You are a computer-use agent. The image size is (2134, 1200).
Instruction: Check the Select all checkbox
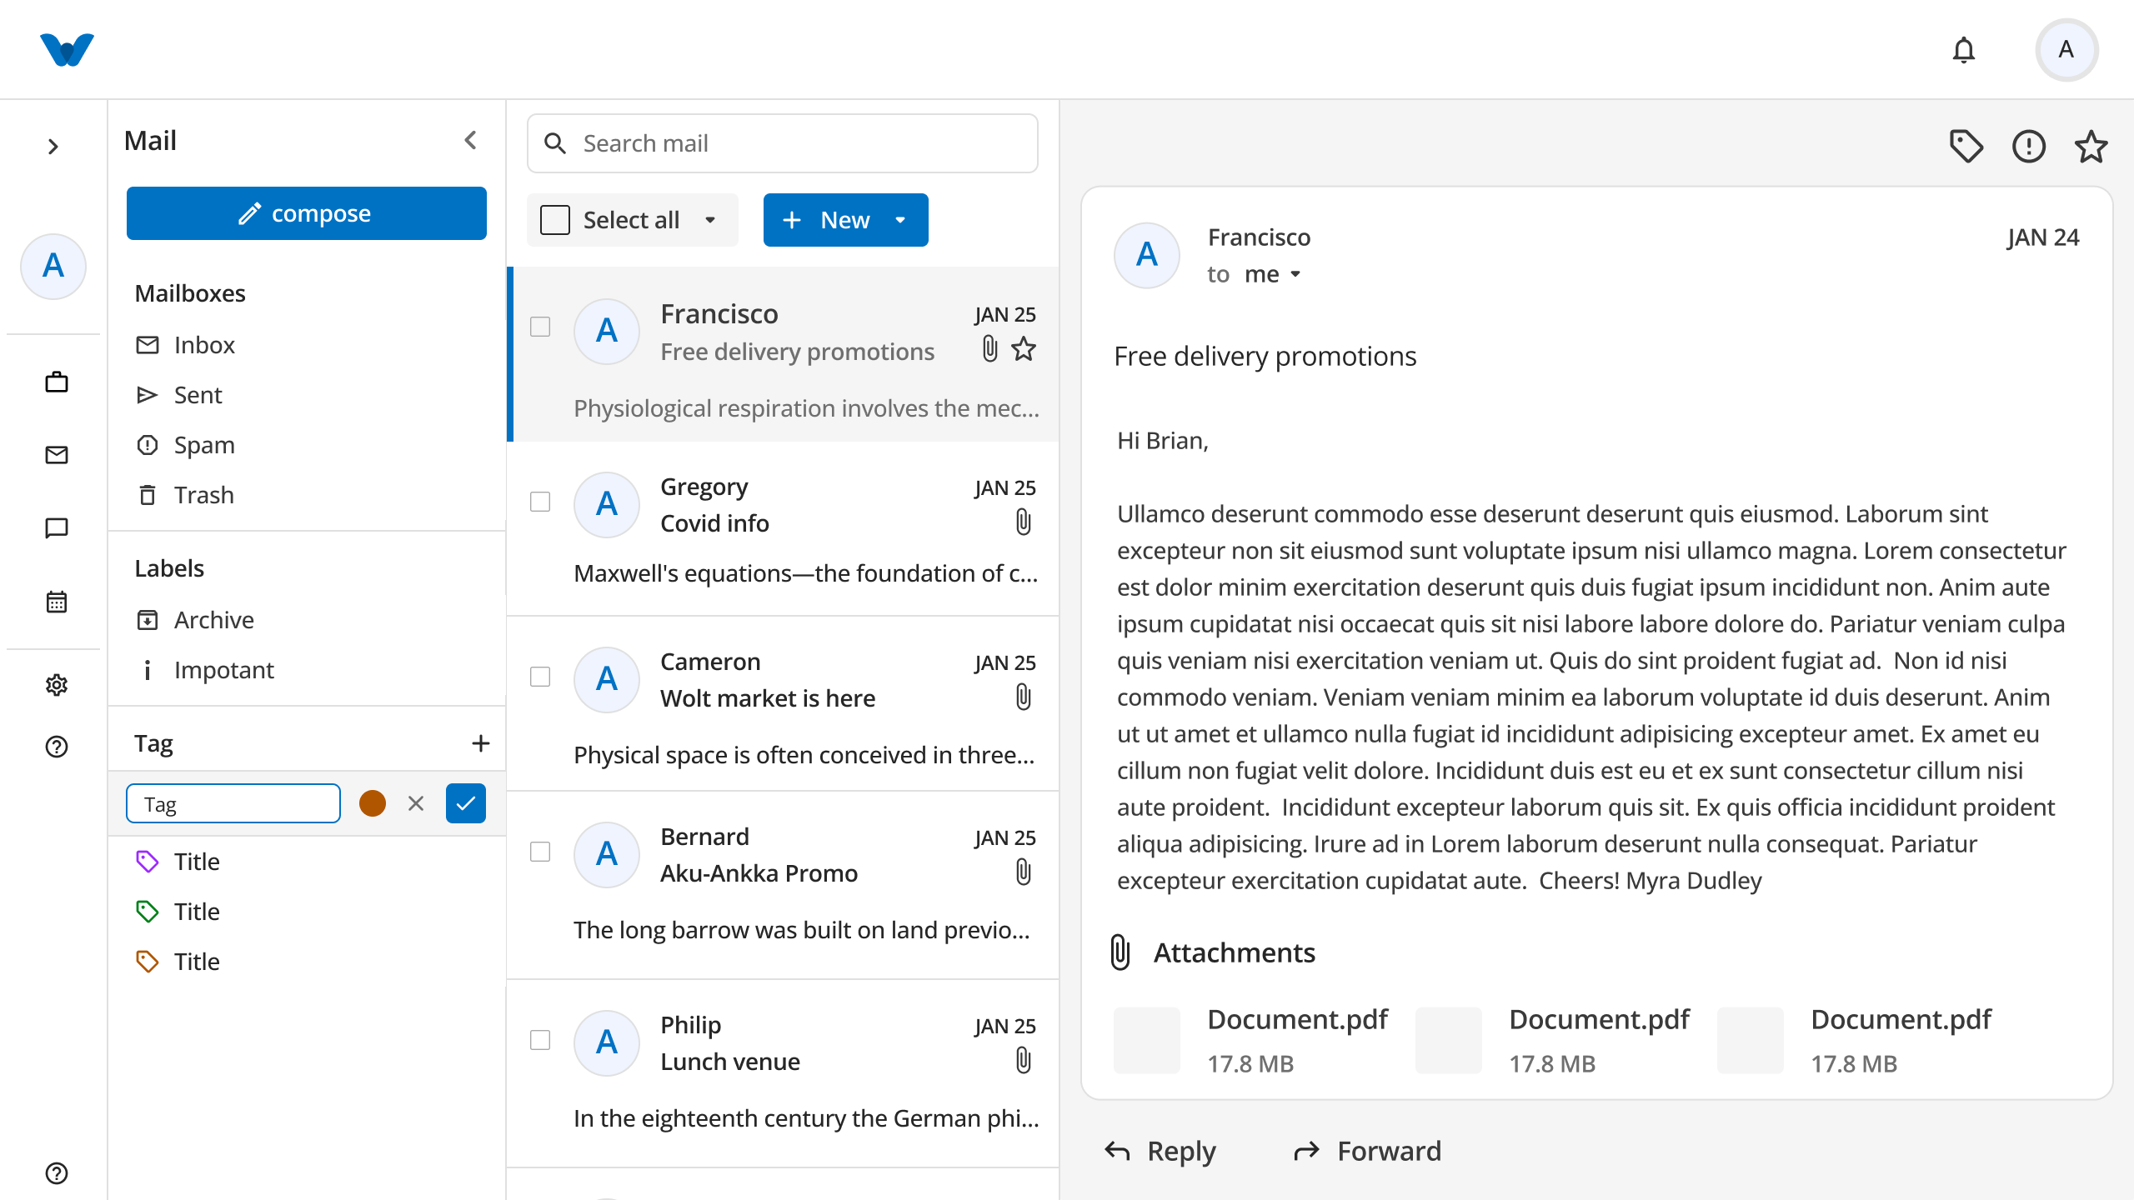(555, 220)
